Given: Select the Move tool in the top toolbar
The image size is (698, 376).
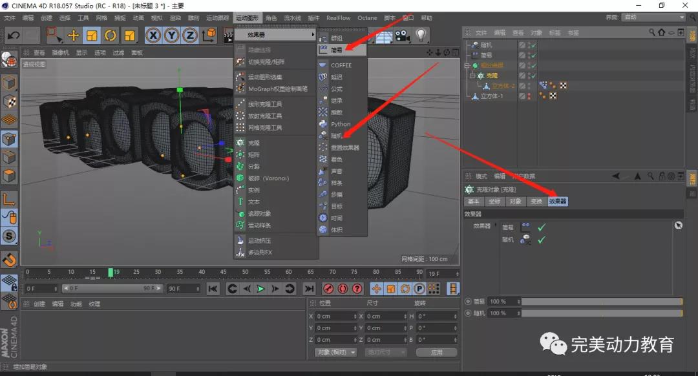Looking at the screenshot, I should click(73, 35).
